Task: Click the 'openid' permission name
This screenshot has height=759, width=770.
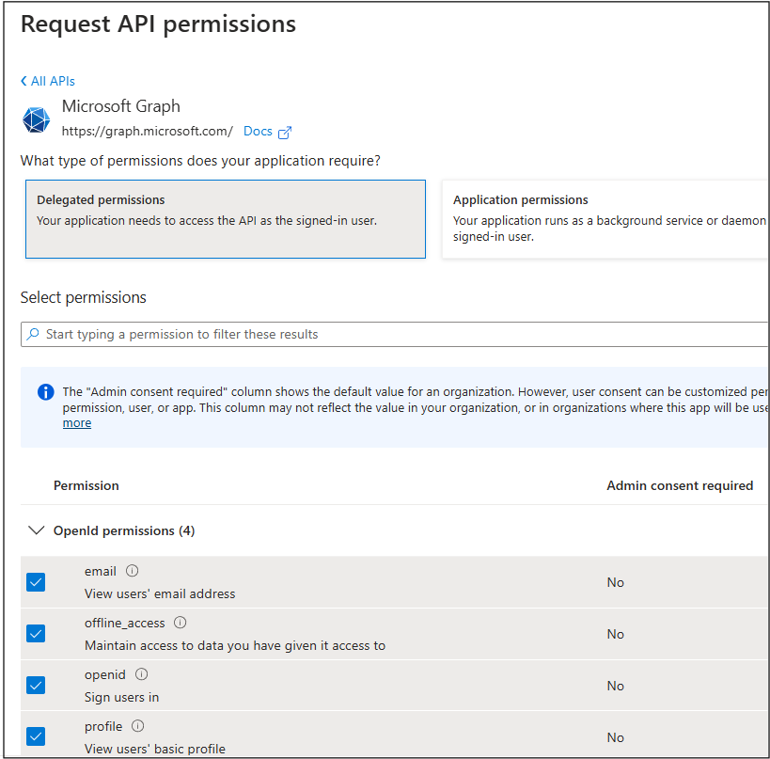Action: pyautogui.click(x=105, y=675)
